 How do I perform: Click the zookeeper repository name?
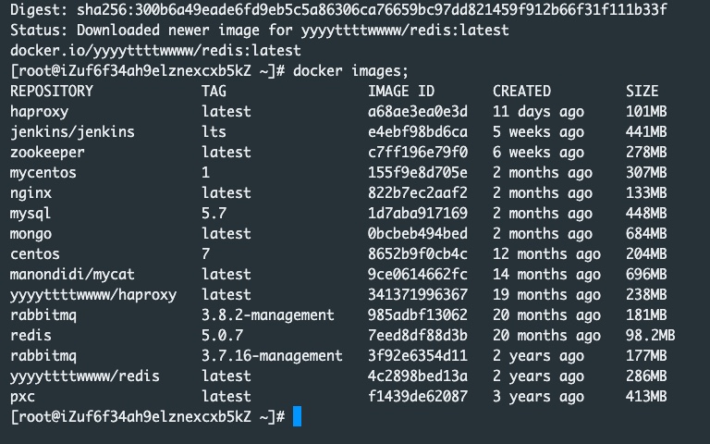(47, 152)
